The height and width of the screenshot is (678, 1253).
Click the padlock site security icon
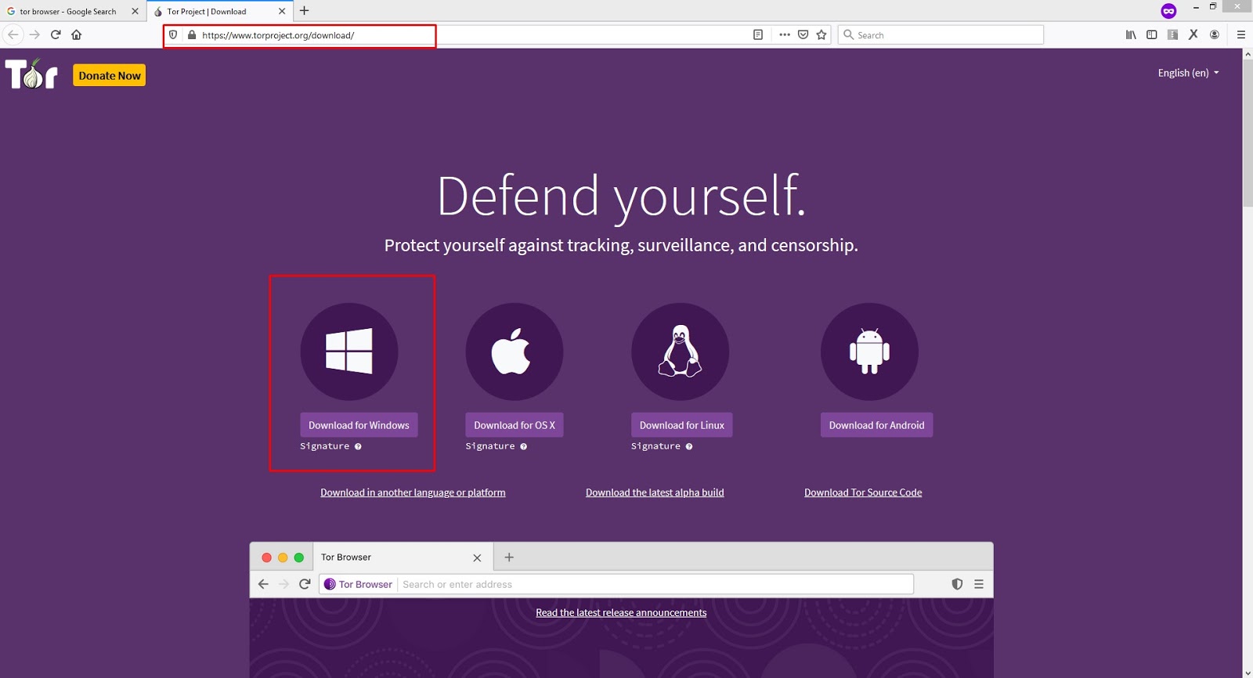pyautogui.click(x=192, y=35)
